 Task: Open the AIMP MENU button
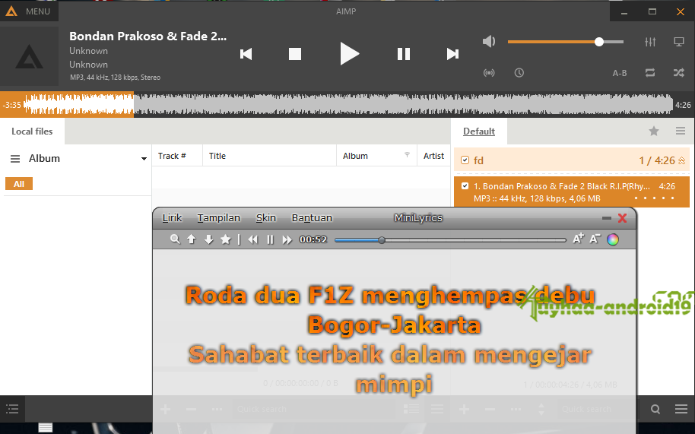tap(29, 11)
